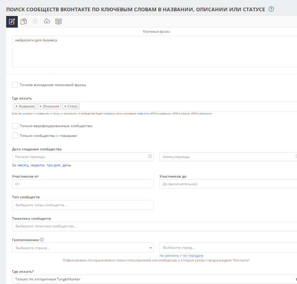Open the 'Выберите страну' country dropdown
Screen dimensions: 297x284
point(83,248)
